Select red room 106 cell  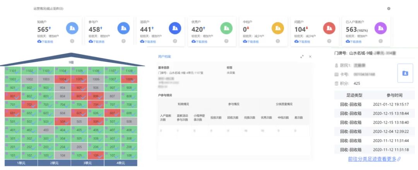96,156
